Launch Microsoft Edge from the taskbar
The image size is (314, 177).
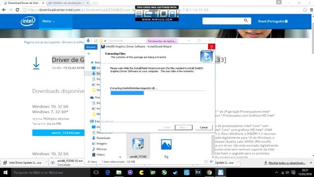point(107,173)
